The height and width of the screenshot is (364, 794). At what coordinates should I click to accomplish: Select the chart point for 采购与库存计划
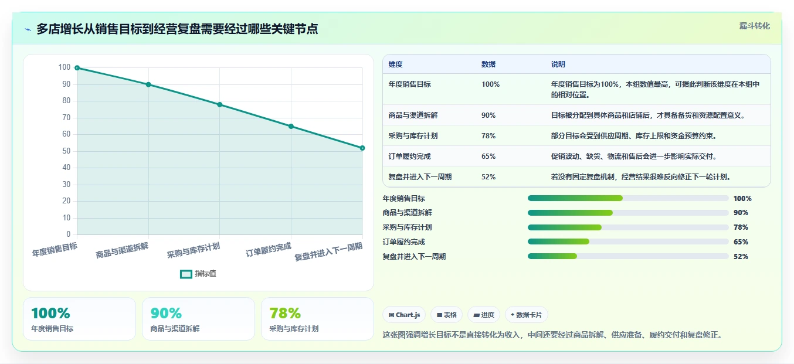(220, 104)
